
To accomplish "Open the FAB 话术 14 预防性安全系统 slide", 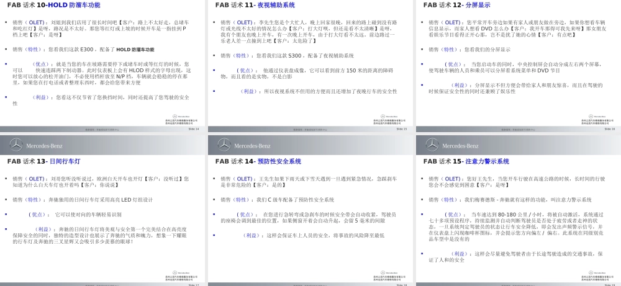I will tap(310, 210).
